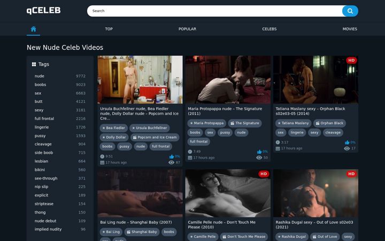Open the TOP tab
This screenshot has width=385, height=241.
[109, 29]
